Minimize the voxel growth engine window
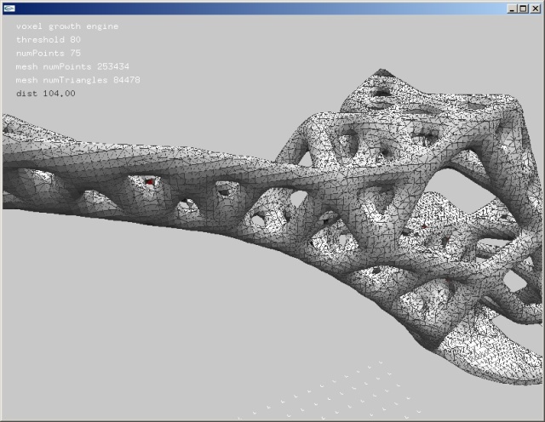Image resolution: width=545 pixels, height=422 pixels. click(512, 9)
